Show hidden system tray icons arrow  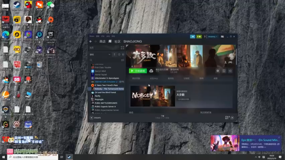tap(256, 157)
